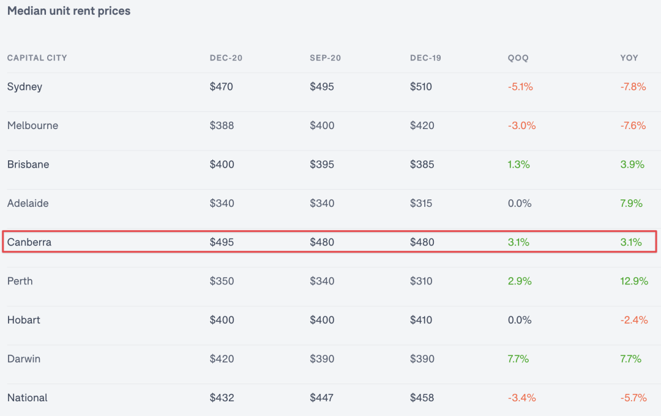The height and width of the screenshot is (416, 661).
Task: Select Sydney's -5.1% QOQ value
Action: pyautogui.click(x=520, y=87)
